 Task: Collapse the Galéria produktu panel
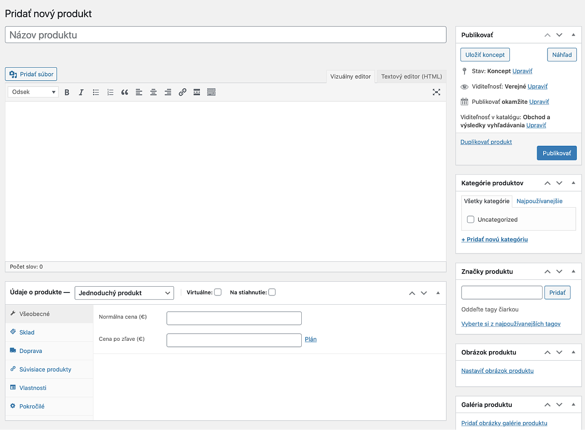pos(573,405)
